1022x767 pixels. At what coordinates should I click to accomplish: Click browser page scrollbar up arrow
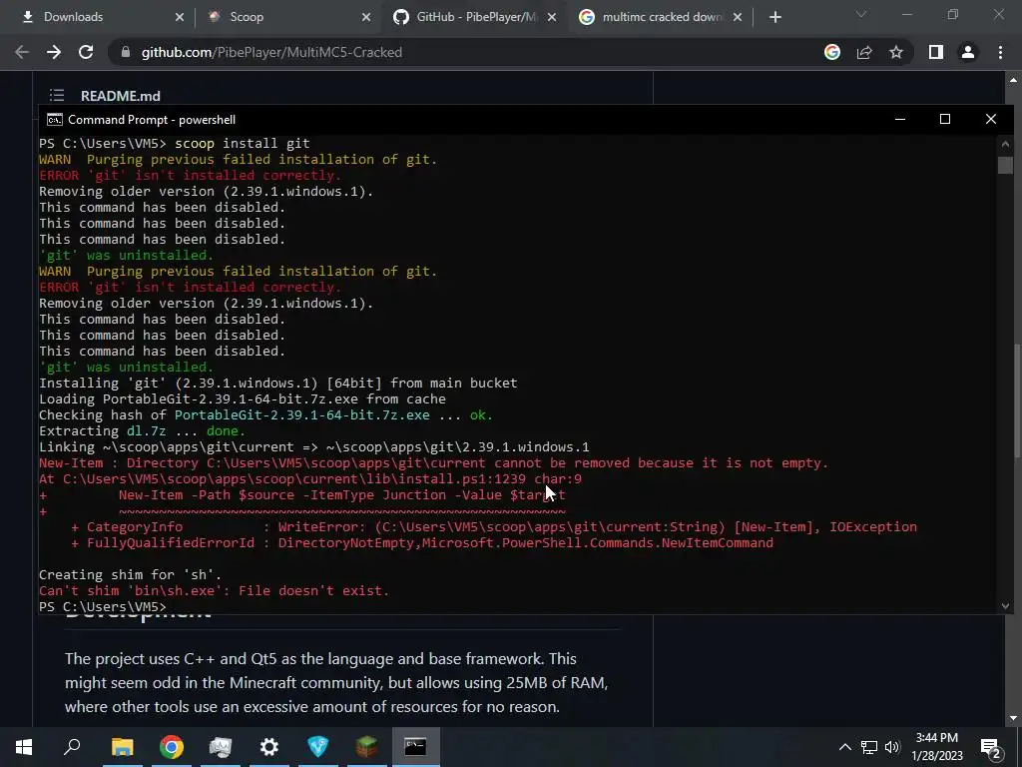click(1013, 80)
